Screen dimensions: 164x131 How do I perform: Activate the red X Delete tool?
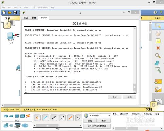(158, 48)
